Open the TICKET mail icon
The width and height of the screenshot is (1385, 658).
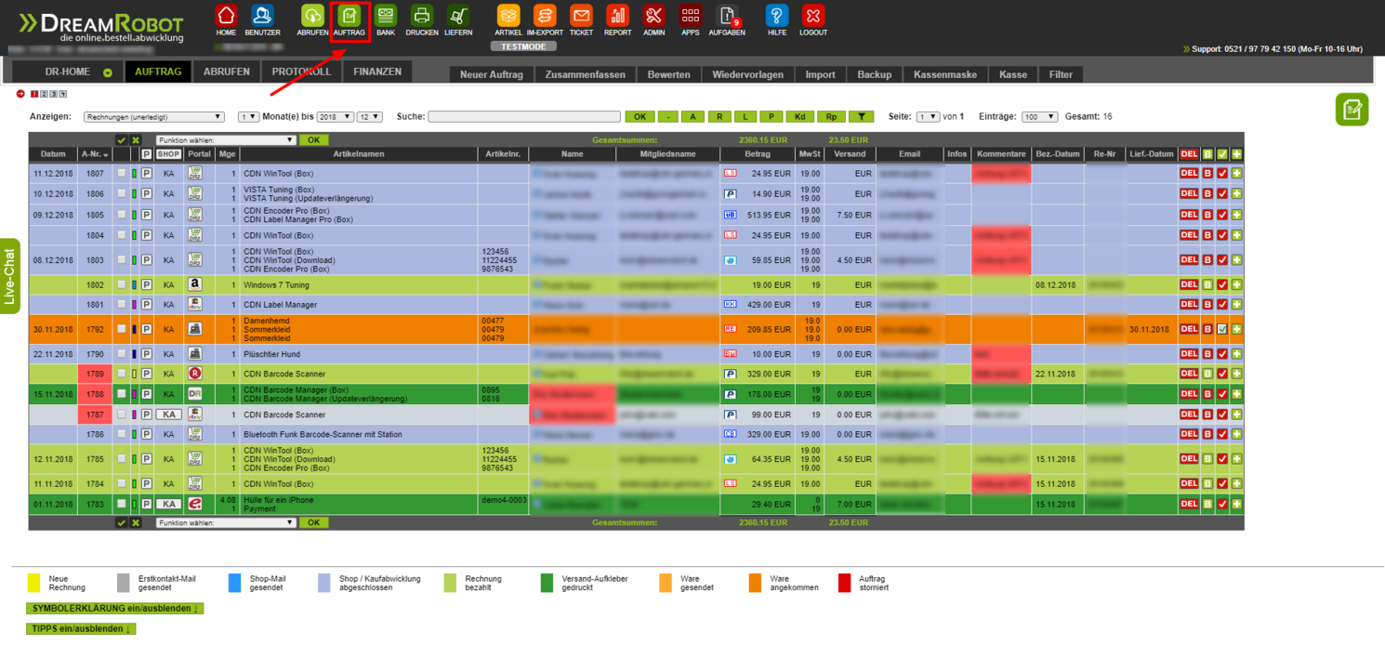pyautogui.click(x=581, y=16)
